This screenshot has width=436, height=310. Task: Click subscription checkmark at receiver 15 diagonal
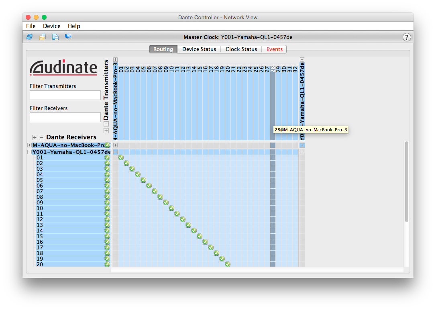200,236
